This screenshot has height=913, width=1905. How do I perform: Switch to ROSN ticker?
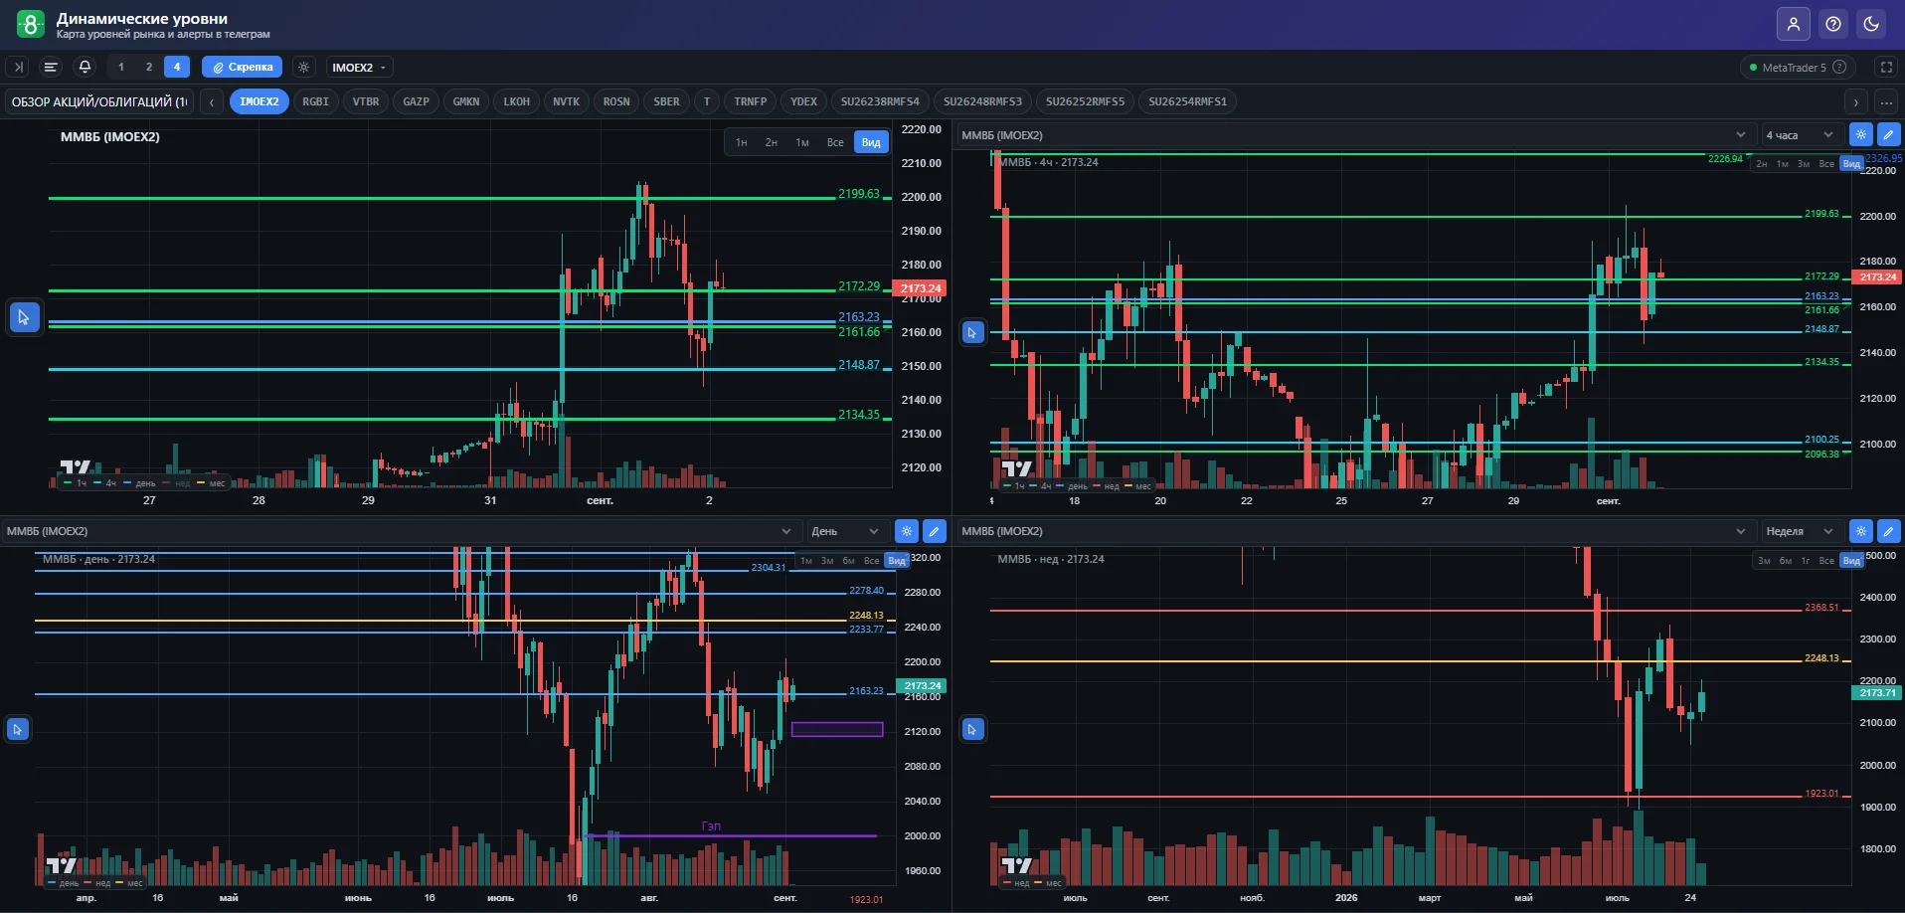(x=616, y=101)
